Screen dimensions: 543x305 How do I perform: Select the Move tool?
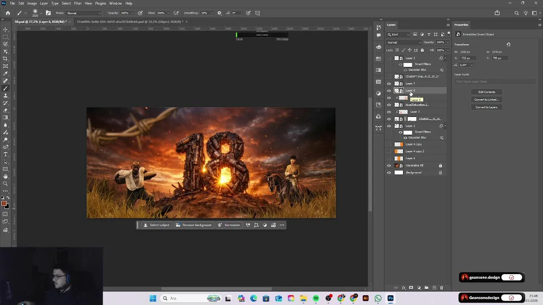(6, 29)
